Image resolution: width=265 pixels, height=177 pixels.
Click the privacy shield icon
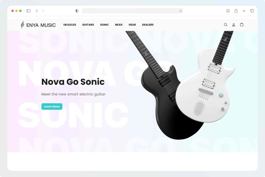[x=77, y=11]
